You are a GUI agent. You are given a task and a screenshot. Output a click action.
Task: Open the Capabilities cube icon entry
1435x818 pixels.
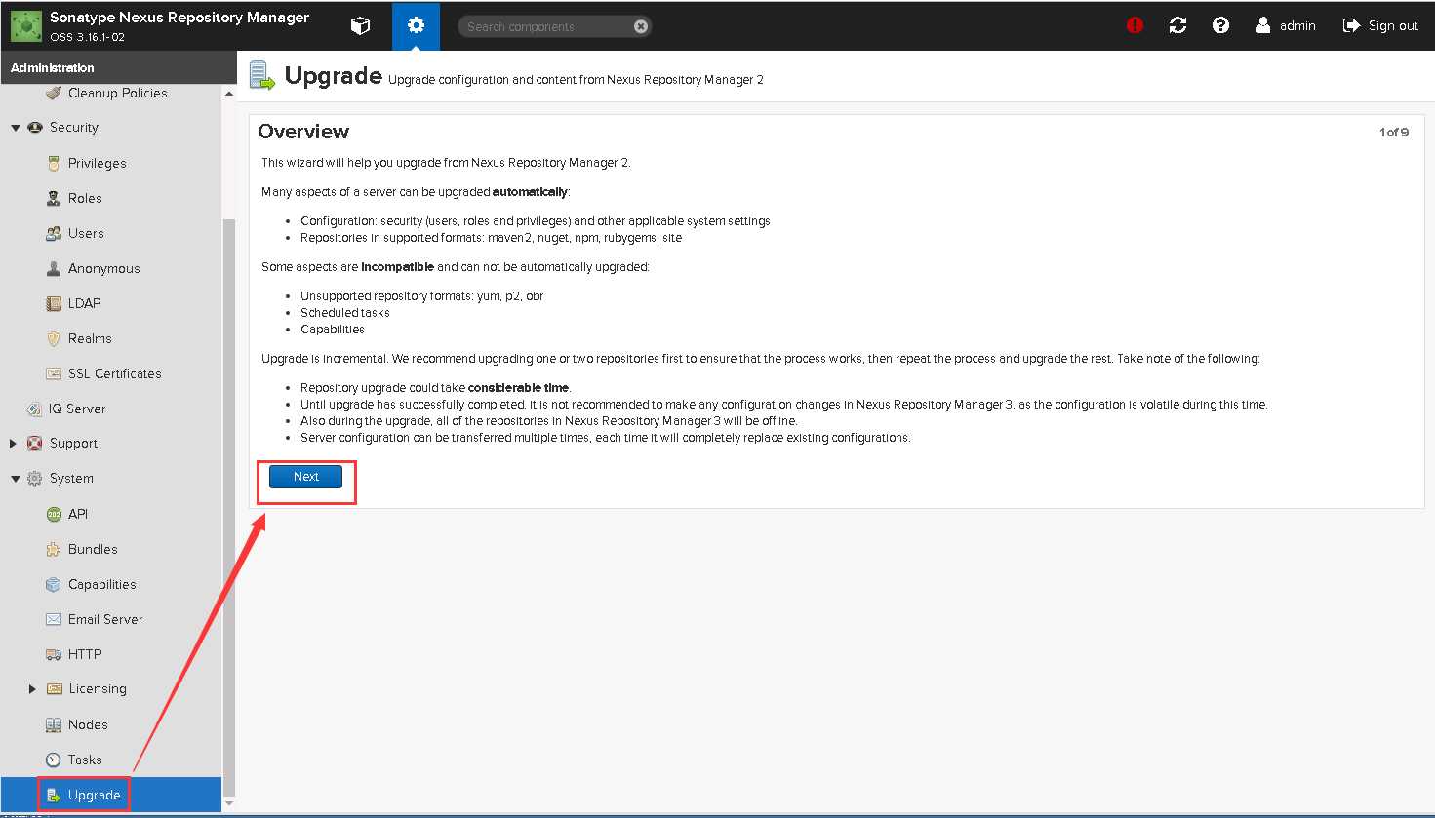pyautogui.click(x=54, y=584)
